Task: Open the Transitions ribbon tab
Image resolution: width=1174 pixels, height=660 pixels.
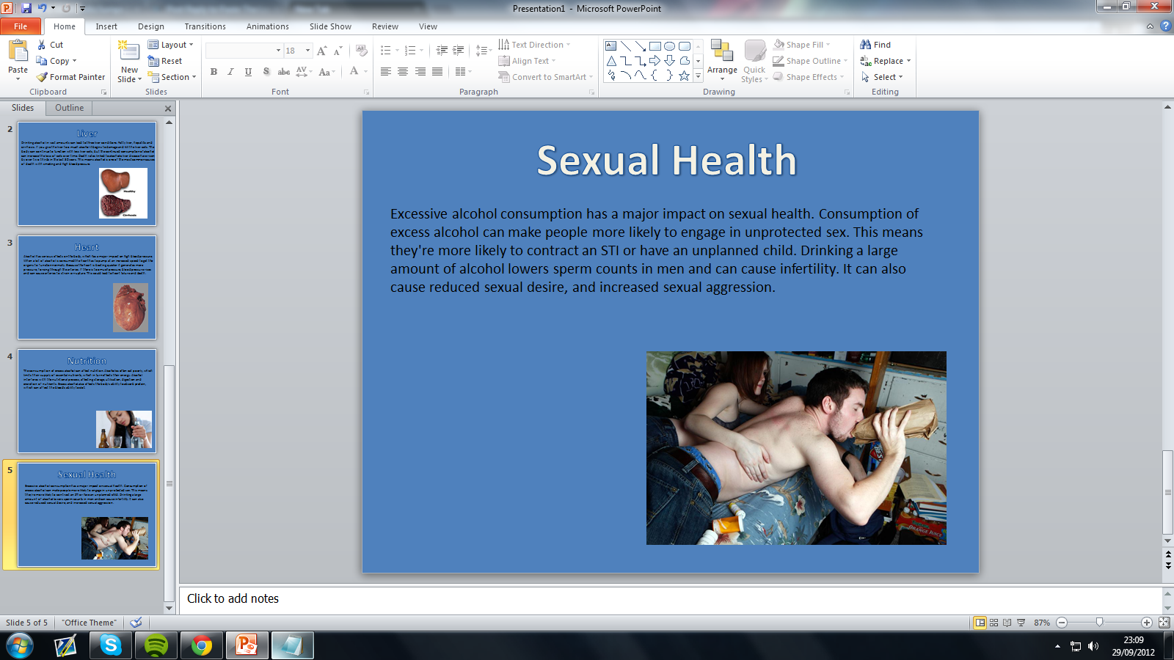Action: click(x=205, y=26)
